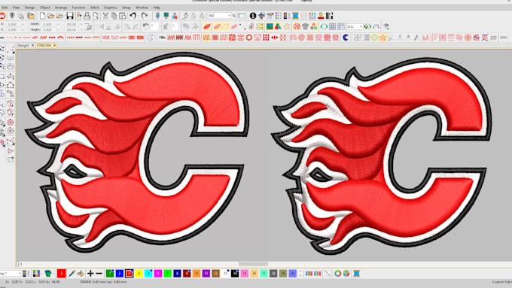
Task: Select the red circle ring fill icon
Action: click(249, 38)
